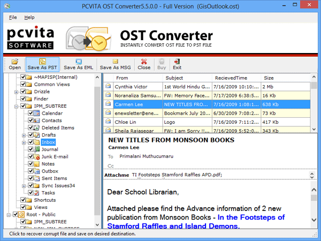Click the Calendar folder icon
The width and height of the screenshot is (321, 241).
(36, 113)
